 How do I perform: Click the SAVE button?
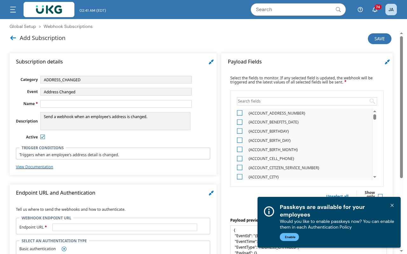(380, 39)
